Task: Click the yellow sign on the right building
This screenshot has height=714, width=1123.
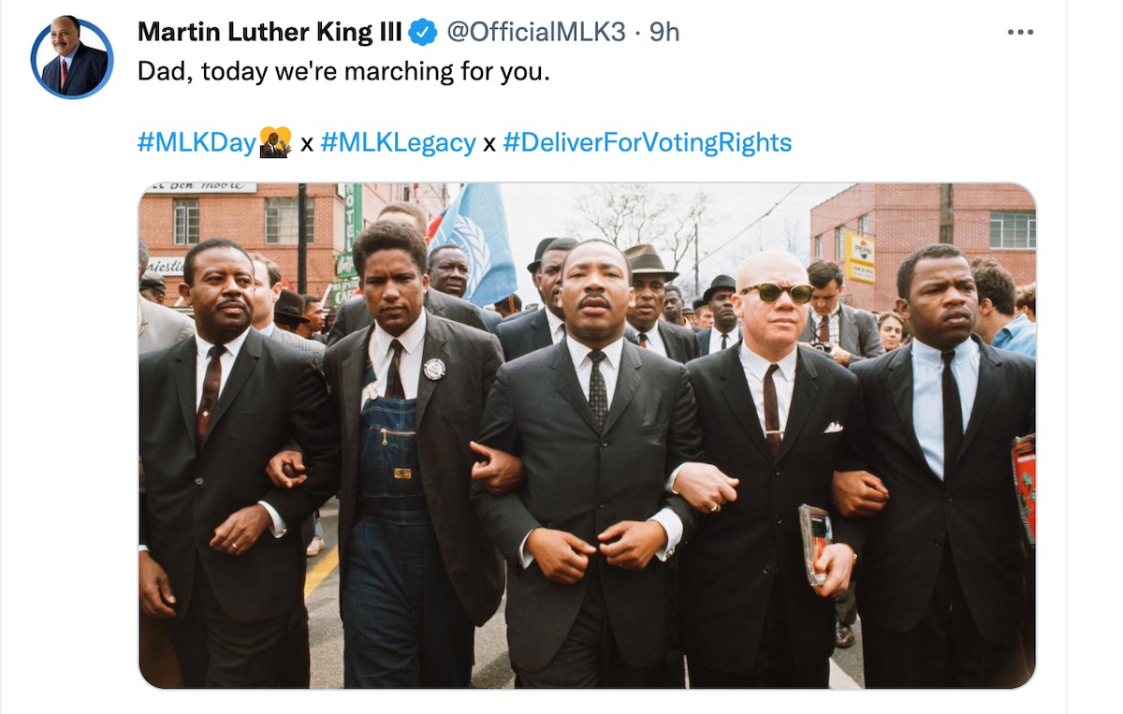Action: [860, 257]
